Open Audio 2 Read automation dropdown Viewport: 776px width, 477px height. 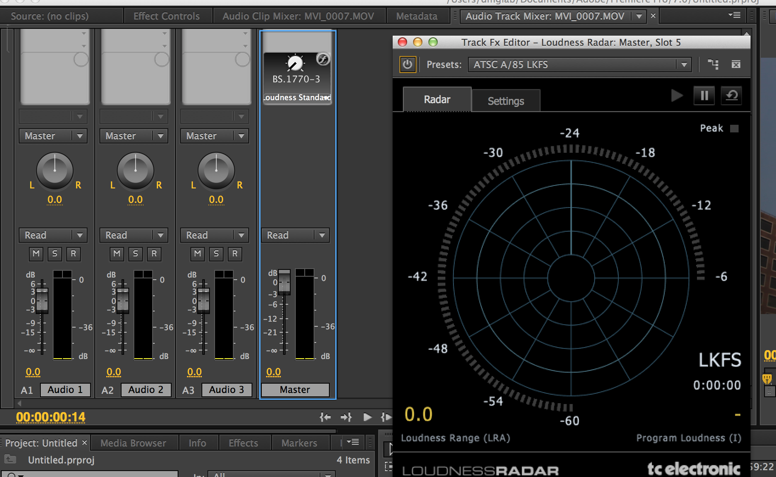[x=134, y=235]
